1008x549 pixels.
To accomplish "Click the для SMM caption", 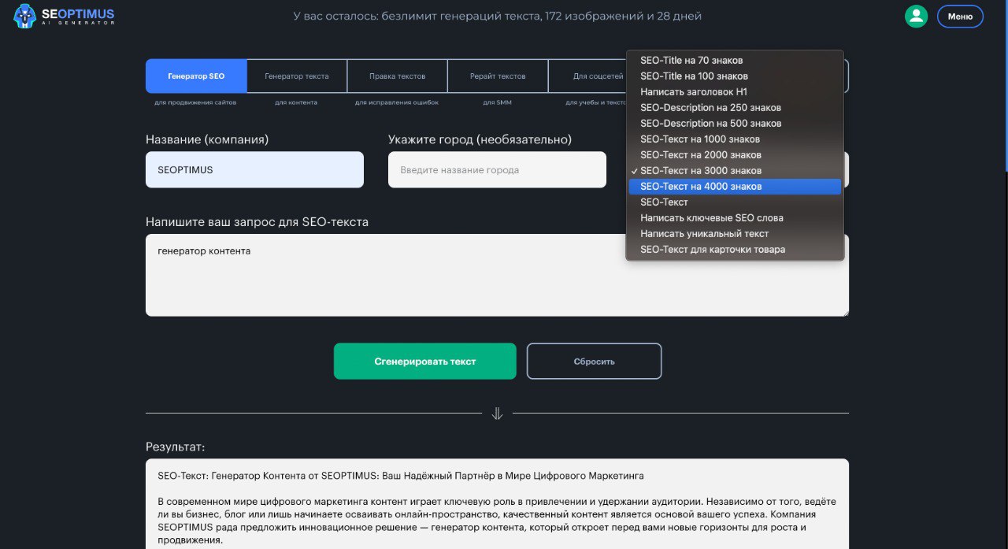I will point(498,102).
